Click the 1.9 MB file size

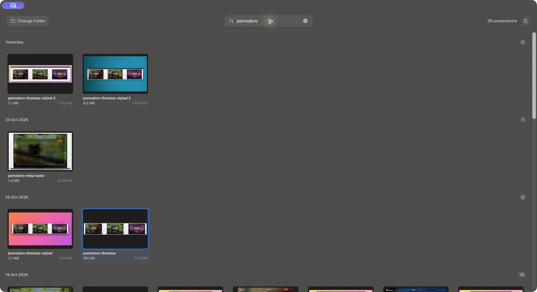click(13, 181)
